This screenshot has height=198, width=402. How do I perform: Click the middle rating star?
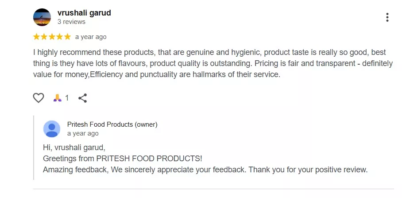click(52, 37)
